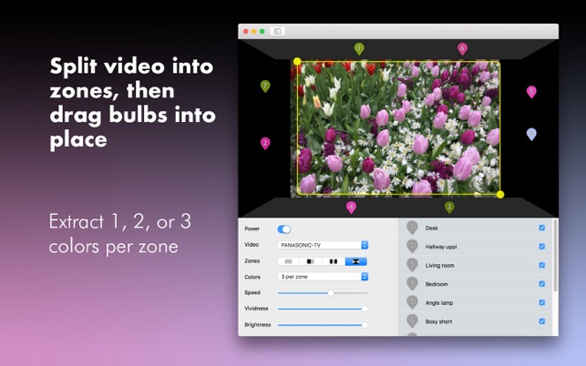Screen dimensions: 586x366
Task: Click the gray pin 4 icon beside Bedroom
Action: point(412,283)
